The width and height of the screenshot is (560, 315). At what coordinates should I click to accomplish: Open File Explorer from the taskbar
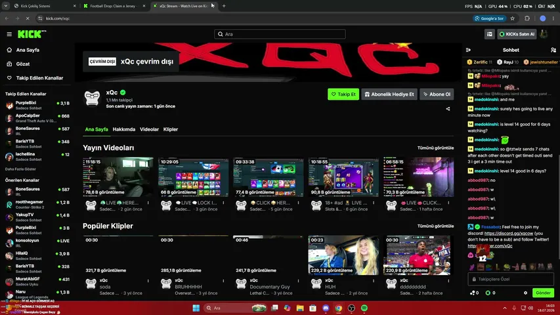click(x=300, y=308)
